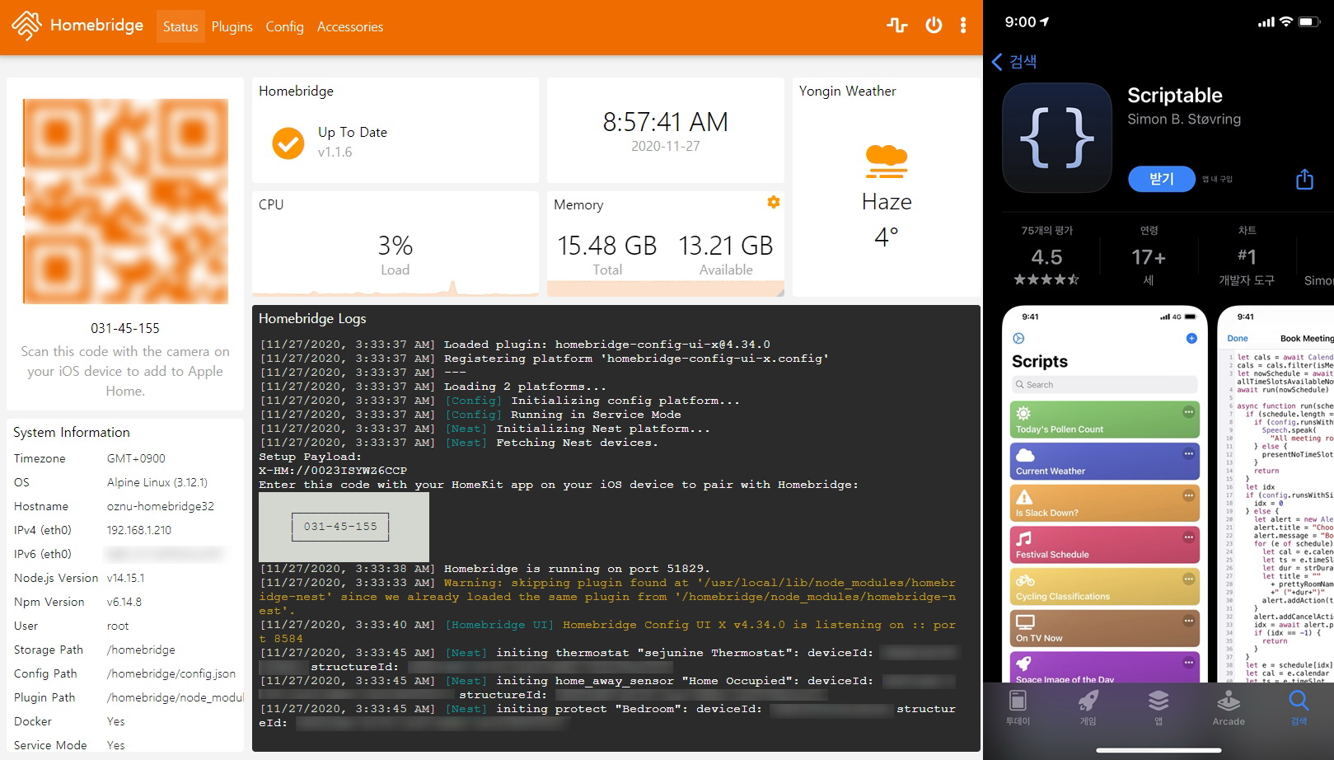Click the Up To Date checkmark icon
The image size is (1334, 760).
pyautogui.click(x=288, y=143)
